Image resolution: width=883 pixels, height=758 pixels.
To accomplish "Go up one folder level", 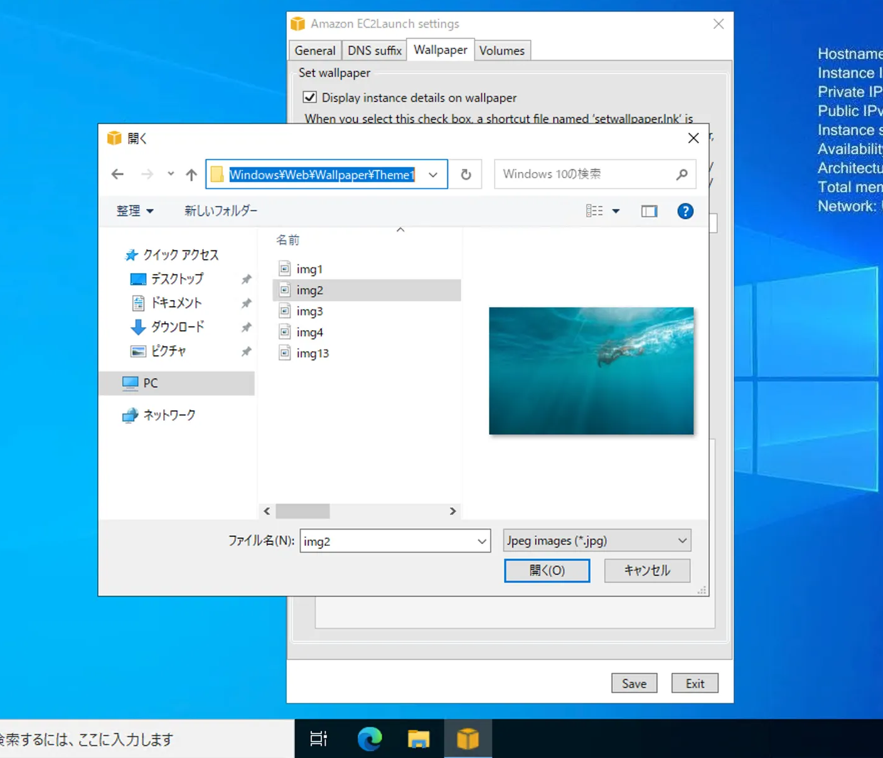I will tap(191, 174).
